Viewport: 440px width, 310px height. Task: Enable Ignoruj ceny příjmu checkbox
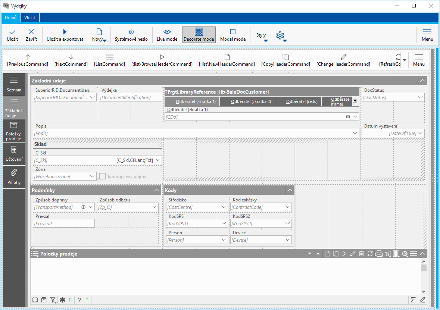click(103, 176)
